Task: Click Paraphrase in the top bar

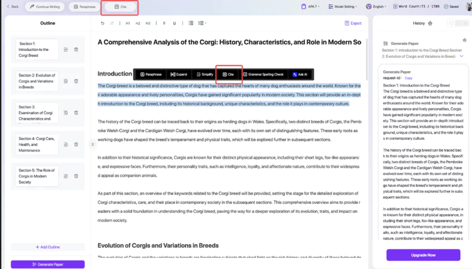Action: (84, 7)
